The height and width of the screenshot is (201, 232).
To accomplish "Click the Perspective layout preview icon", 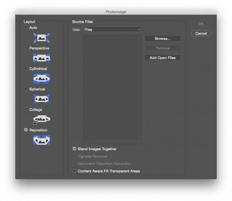I will 41,58.
